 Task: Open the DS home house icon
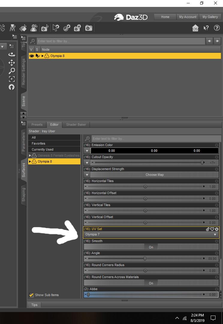195,28
